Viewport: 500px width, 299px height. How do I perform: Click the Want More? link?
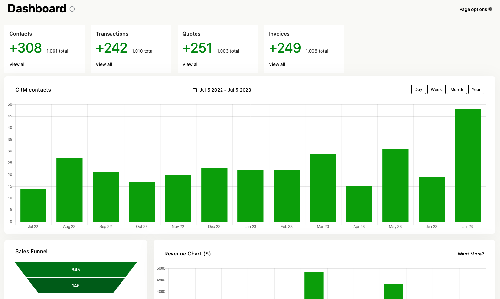click(471, 254)
